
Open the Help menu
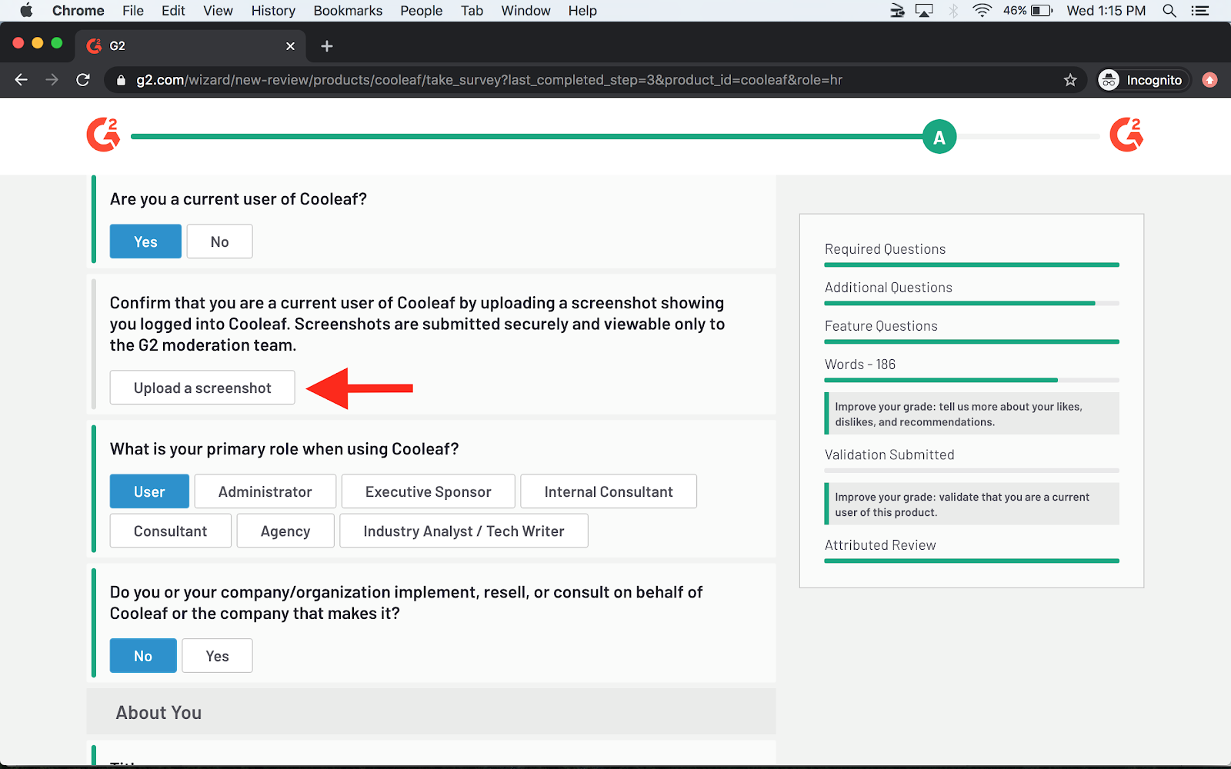coord(582,11)
